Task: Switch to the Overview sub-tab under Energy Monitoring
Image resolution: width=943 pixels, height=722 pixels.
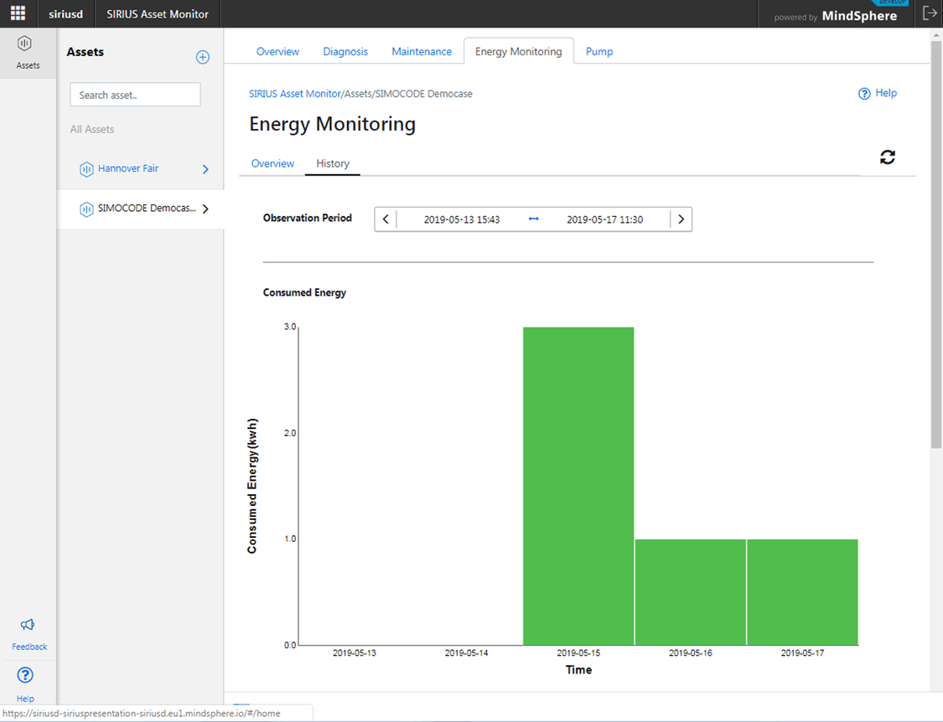Action: (x=272, y=163)
